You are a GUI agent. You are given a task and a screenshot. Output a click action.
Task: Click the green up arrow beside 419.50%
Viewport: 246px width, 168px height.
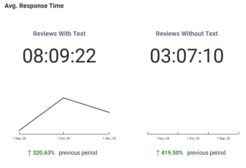click(158, 153)
